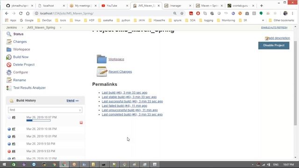Switch to the /manager tab
The height and width of the screenshot is (168, 299).
click(x=178, y=6)
